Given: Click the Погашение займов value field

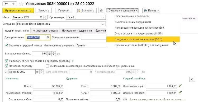Looking at the screenshot, I should (x=105, y=99).
